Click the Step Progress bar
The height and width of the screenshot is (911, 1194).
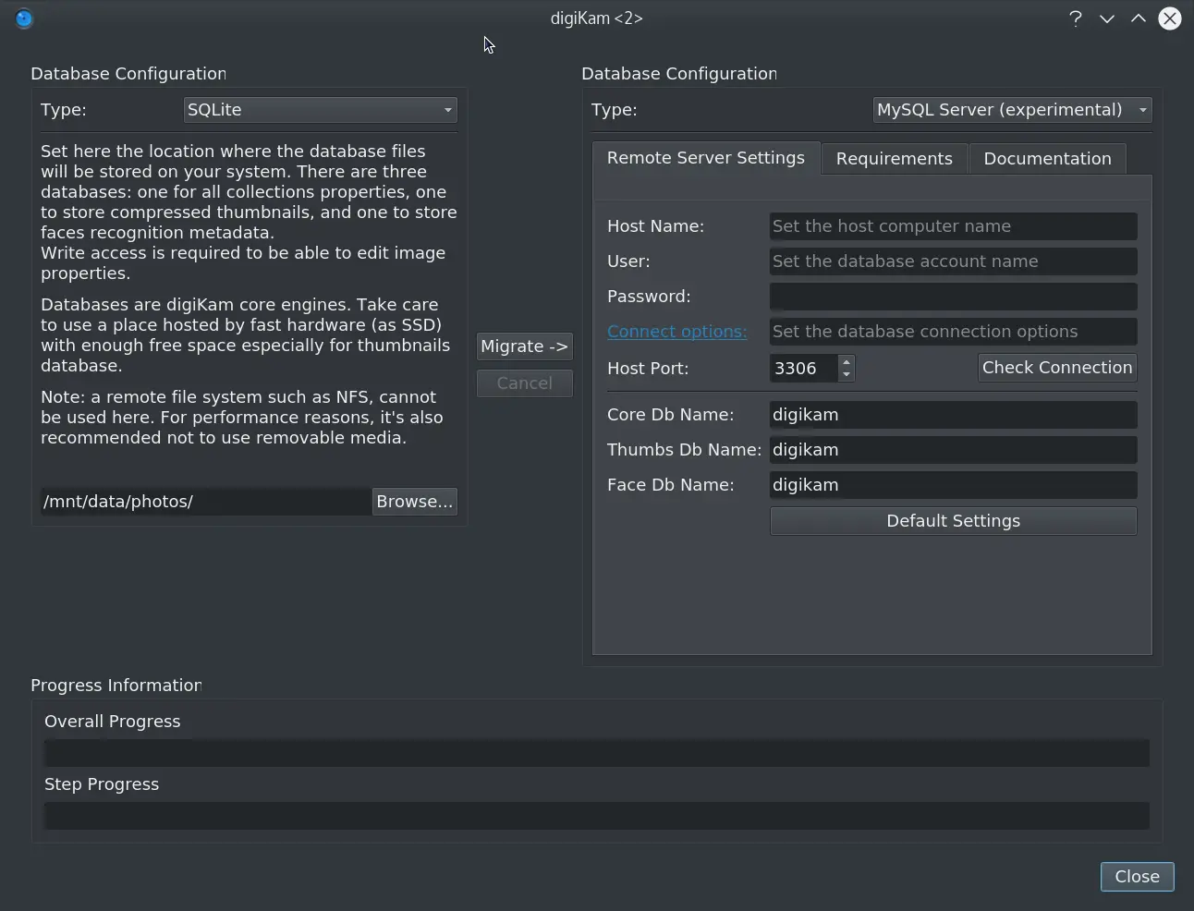pos(597,816)
